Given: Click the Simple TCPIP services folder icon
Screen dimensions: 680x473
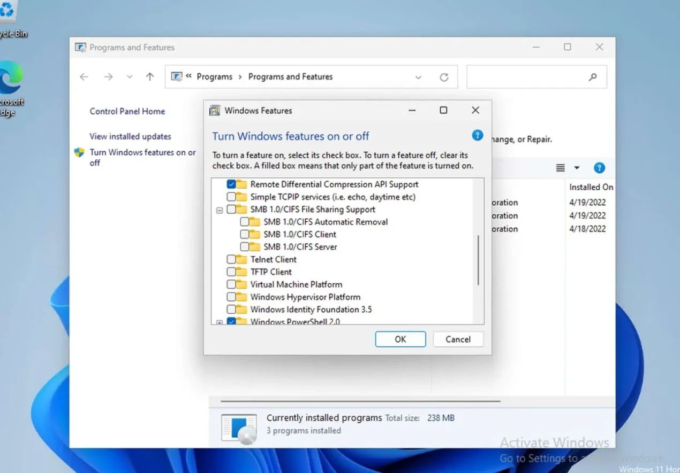Looking at the screenshot, I should [x=241, y=197].
